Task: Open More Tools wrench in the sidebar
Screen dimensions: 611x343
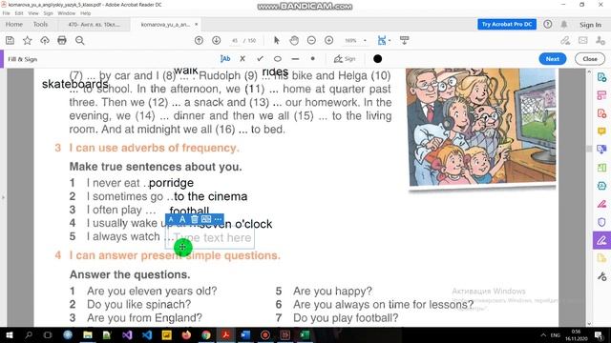Action: tap(601, 276)
